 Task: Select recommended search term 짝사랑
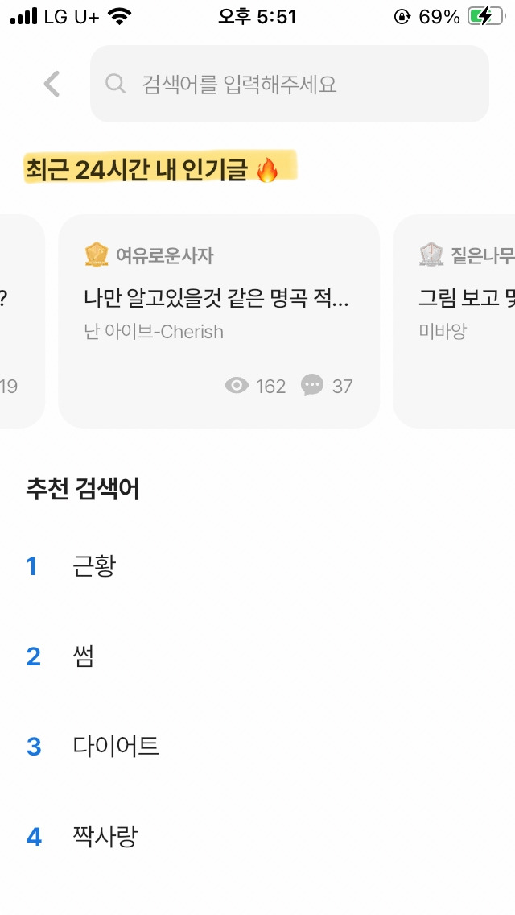coord(105,836)
